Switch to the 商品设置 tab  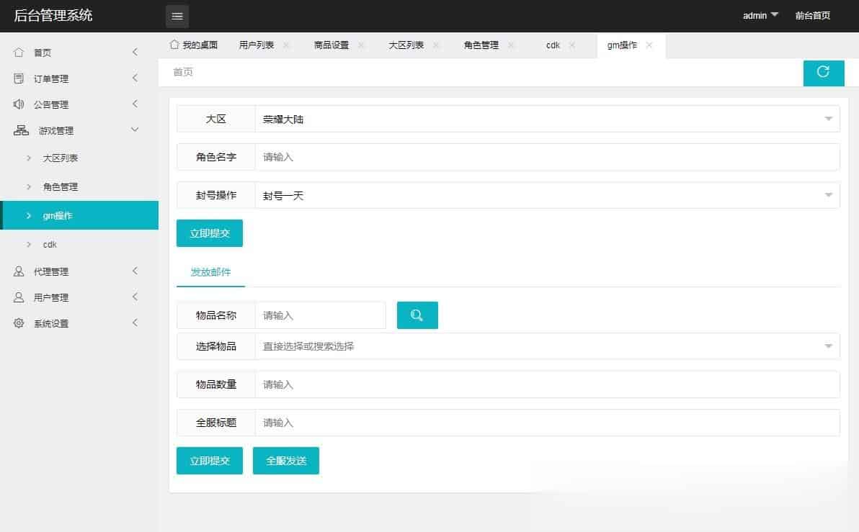click(331, 45)
